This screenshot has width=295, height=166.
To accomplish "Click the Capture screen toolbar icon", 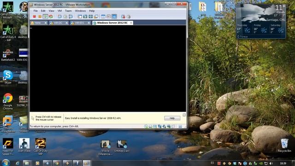I will [x=123, y=17].
